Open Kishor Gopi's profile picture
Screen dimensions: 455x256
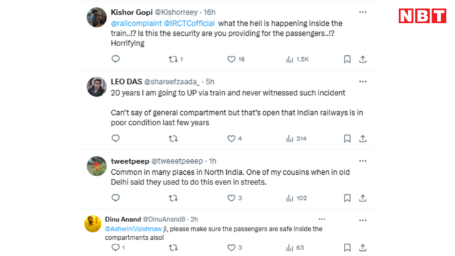tap(97, 18)
